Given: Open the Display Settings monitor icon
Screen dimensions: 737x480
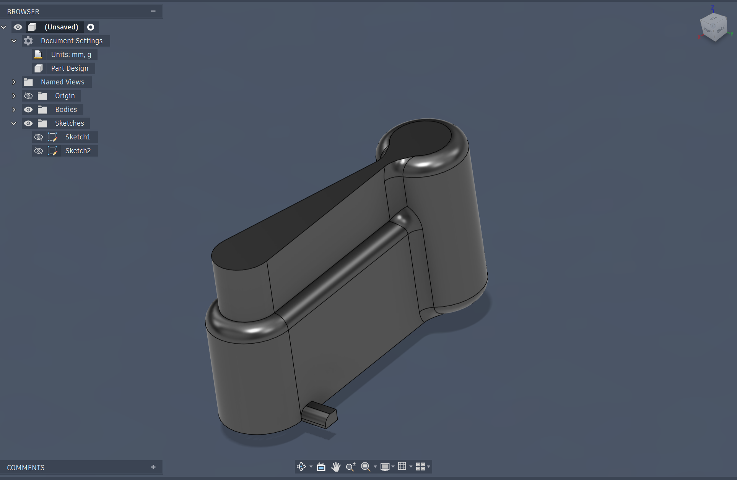Looking at the screenshot, I should click(x=385, y=467).
